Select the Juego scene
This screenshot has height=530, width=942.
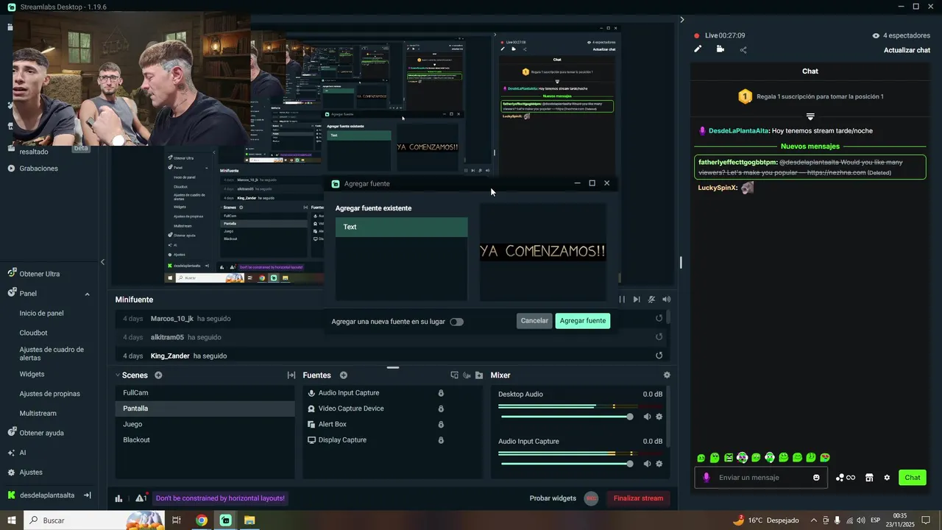coord(205,425)
